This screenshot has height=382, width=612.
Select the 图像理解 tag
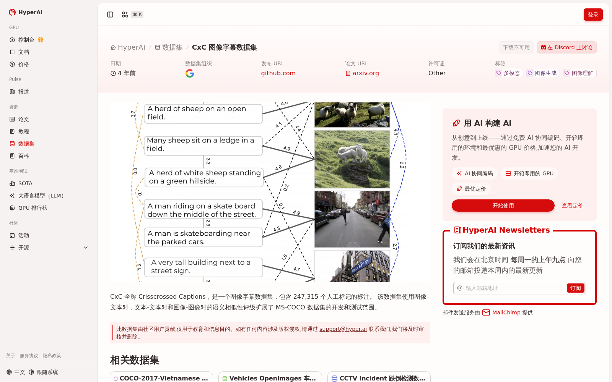(579, 73)
